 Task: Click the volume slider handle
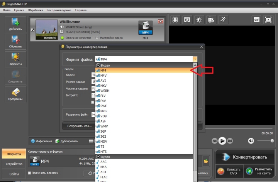click(272, 141)
